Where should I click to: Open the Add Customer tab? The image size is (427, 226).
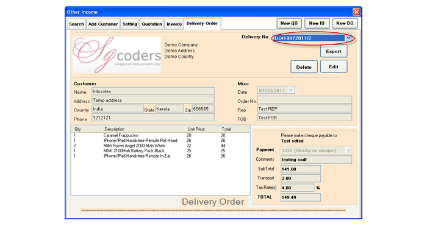click(103, 24)
